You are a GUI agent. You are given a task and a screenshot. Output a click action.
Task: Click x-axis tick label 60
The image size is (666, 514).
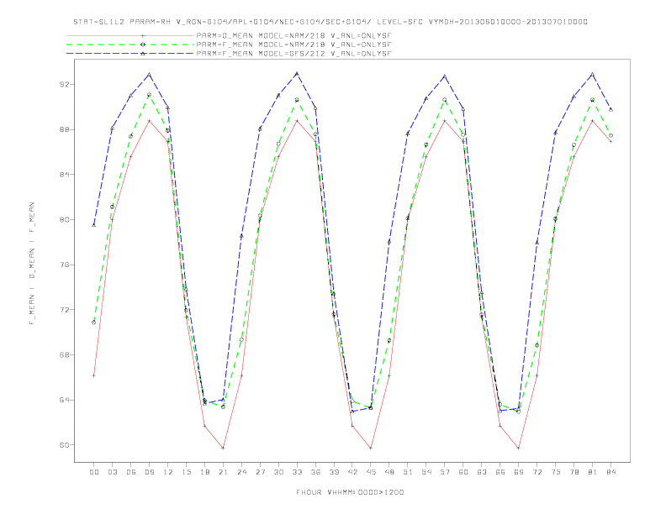(463, 472)
